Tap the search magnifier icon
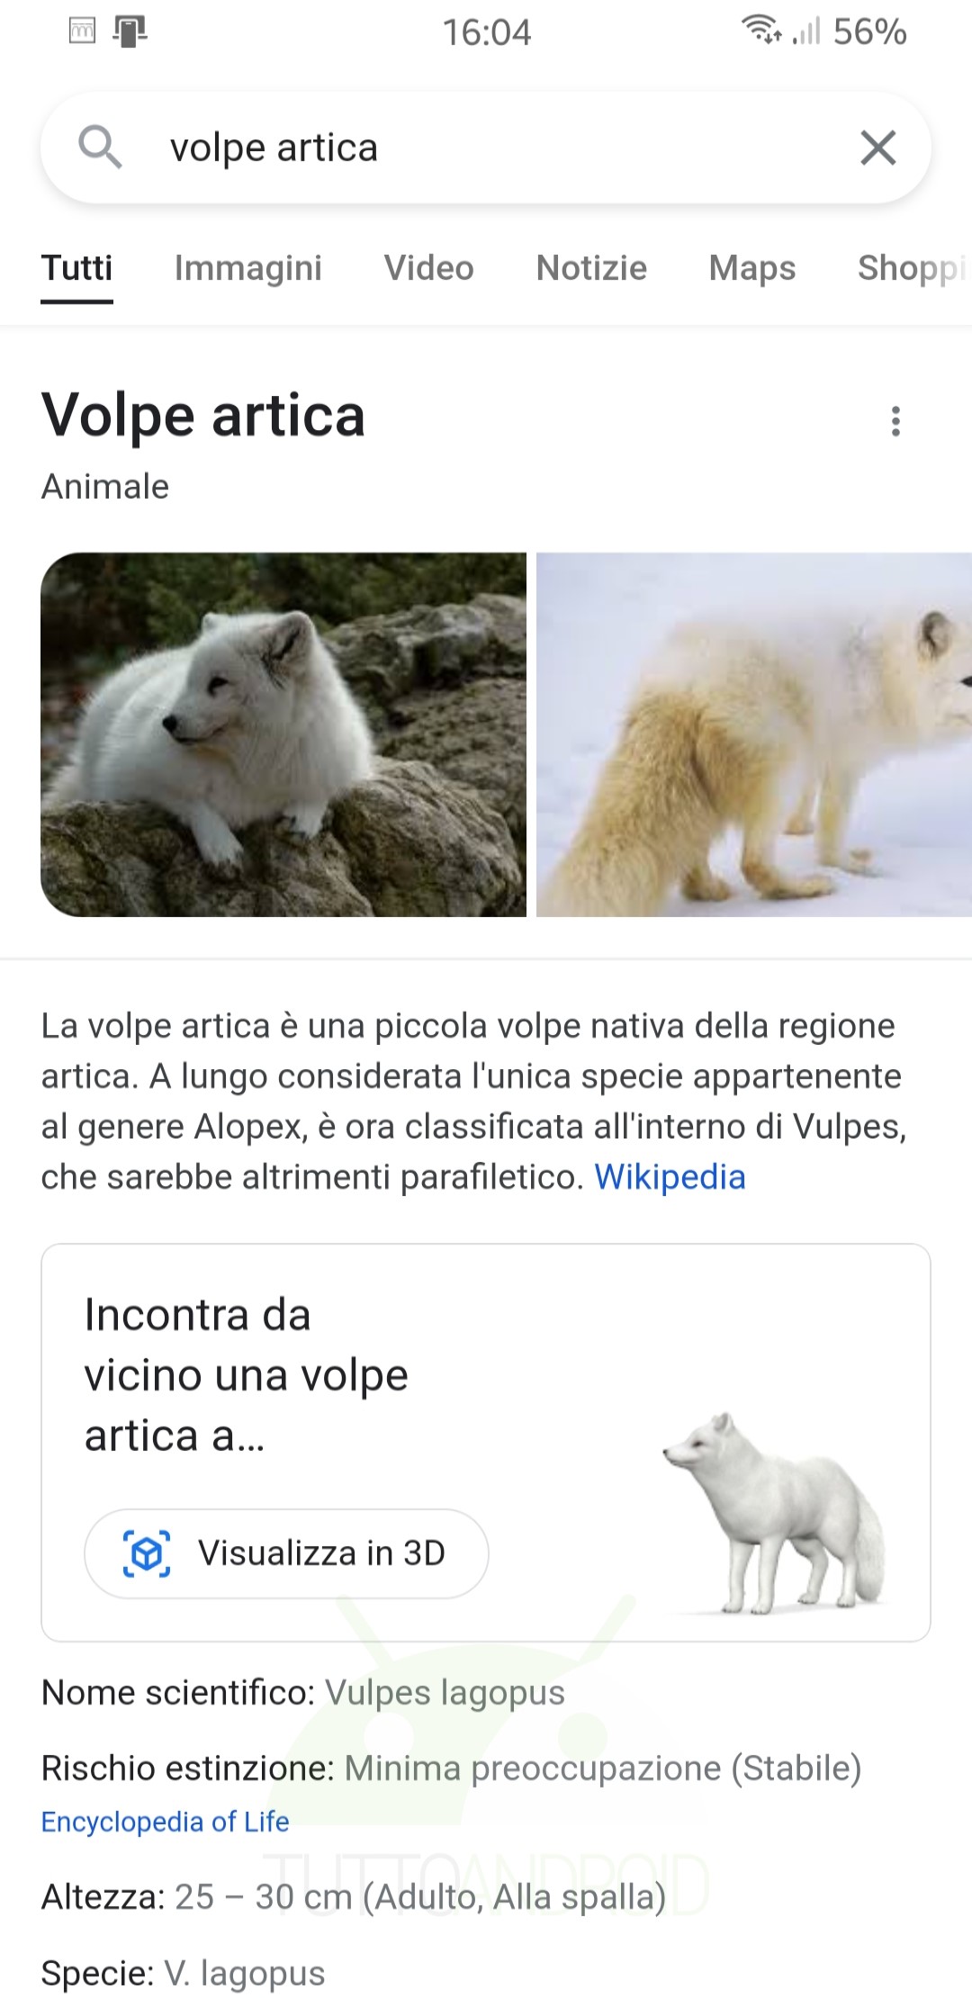Screen dimensions: 972x1998 (100, 147)
